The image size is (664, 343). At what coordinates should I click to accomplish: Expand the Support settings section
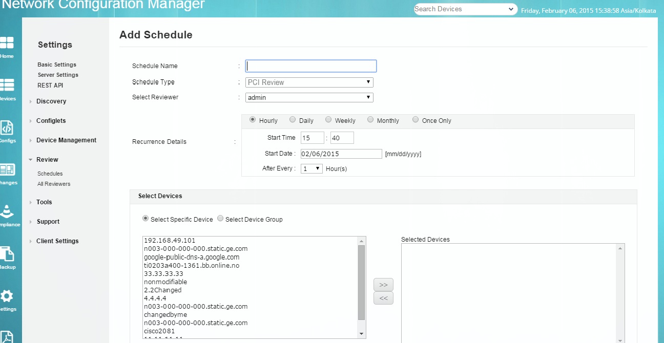coord(48,222)
